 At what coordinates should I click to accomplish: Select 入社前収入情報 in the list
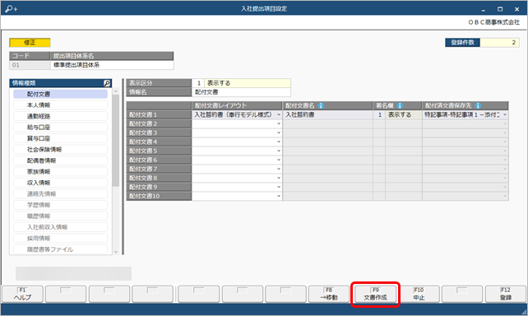(x=60, y=227)
